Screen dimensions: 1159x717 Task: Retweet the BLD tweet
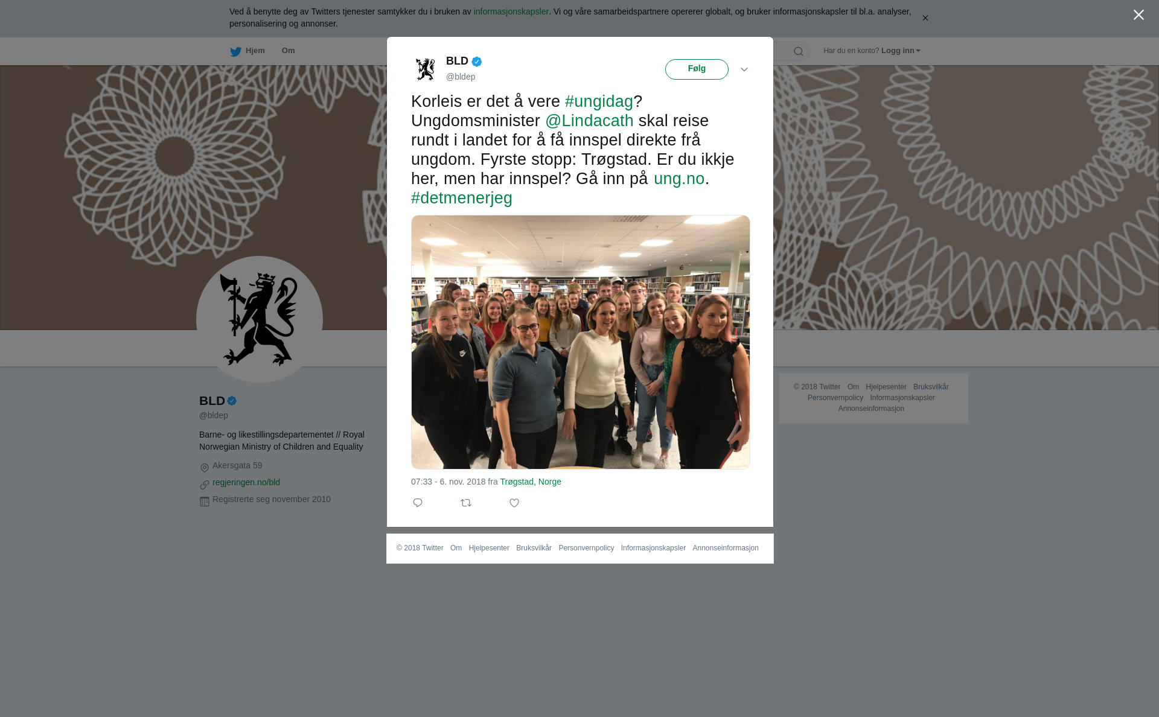(x=466, y=503)
